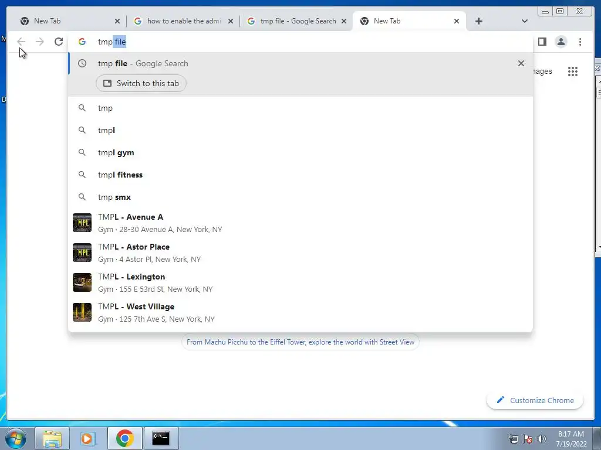Open TMPL - Astor Place thumbnail
601x450 pixels.
point(82,253)
